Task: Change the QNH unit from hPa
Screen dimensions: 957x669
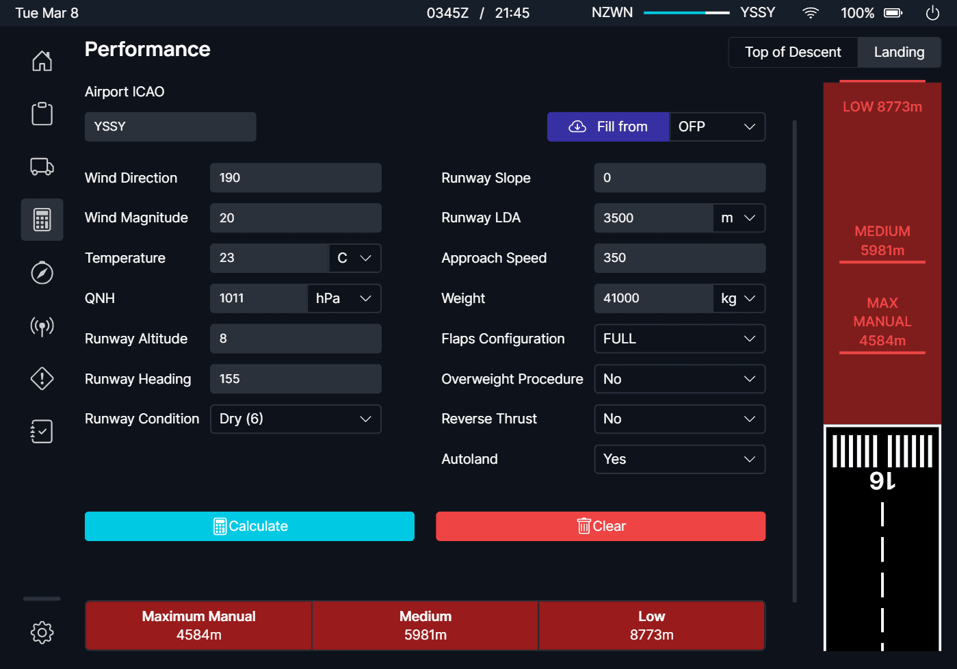Action: point(343,298)
